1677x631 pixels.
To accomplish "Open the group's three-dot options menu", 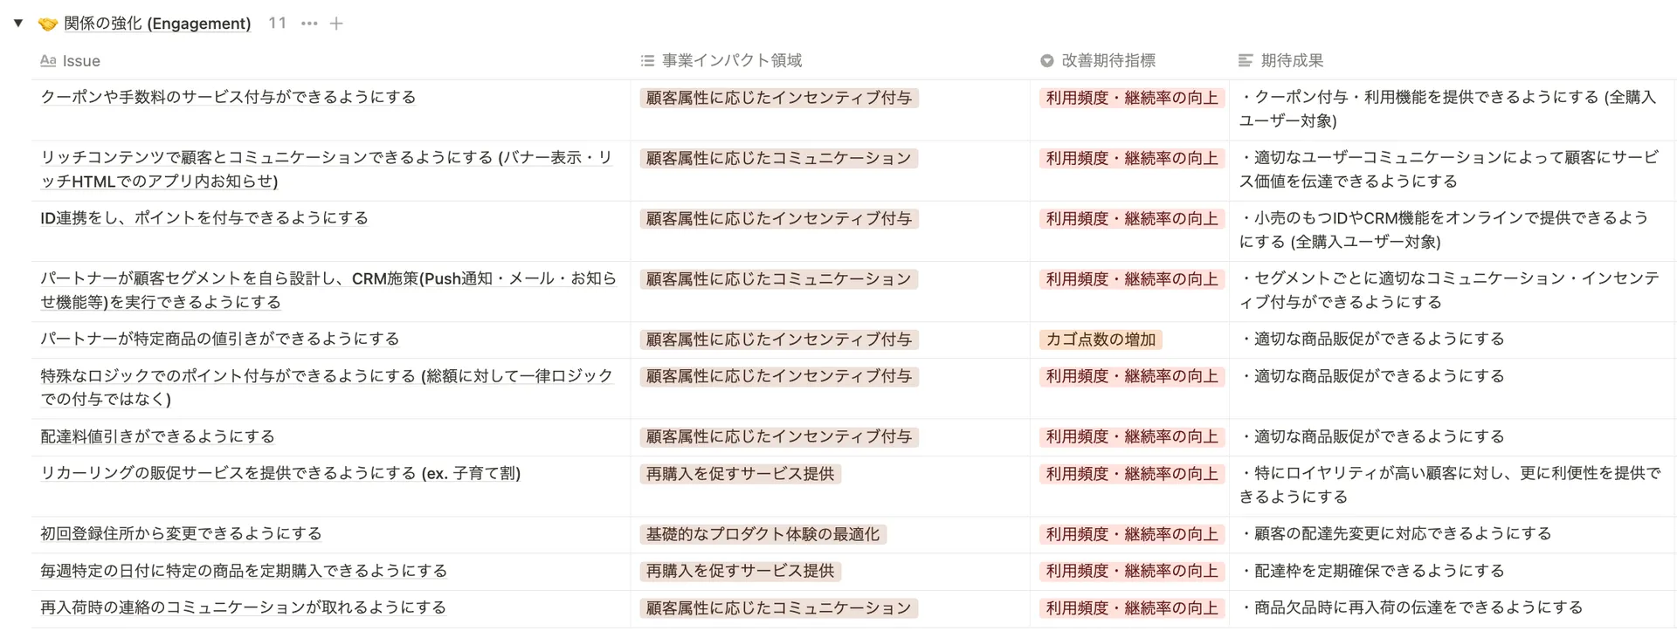I will (x=309, y=24).
